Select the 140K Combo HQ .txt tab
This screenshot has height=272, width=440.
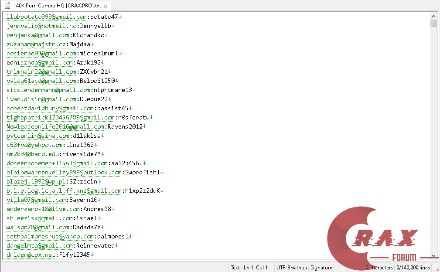(x=57, y=6)
